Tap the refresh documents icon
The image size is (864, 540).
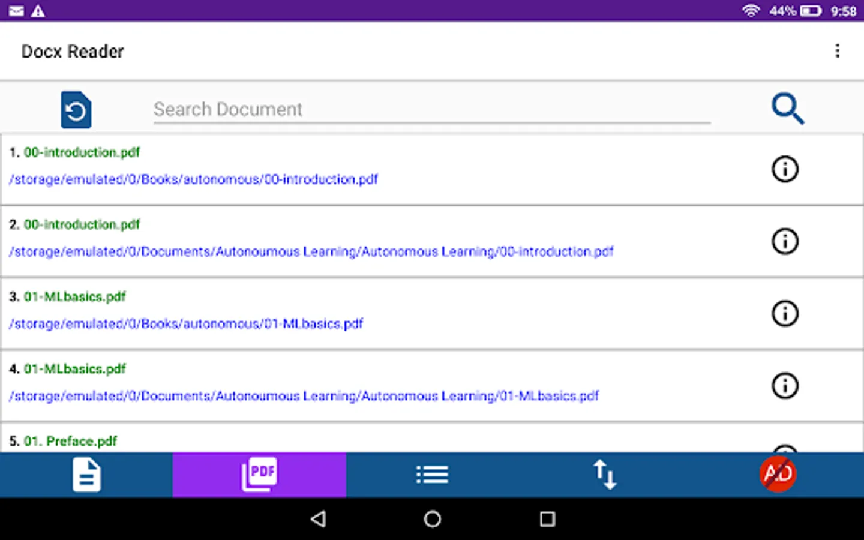pos(76,110)
